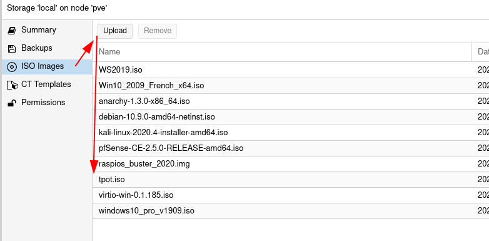Click the Upload button
The image size is (489, 241).
(x=115, y=31)
